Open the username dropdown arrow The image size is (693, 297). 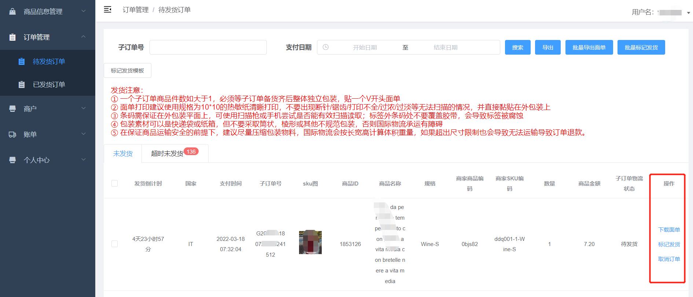coord(689,13)
